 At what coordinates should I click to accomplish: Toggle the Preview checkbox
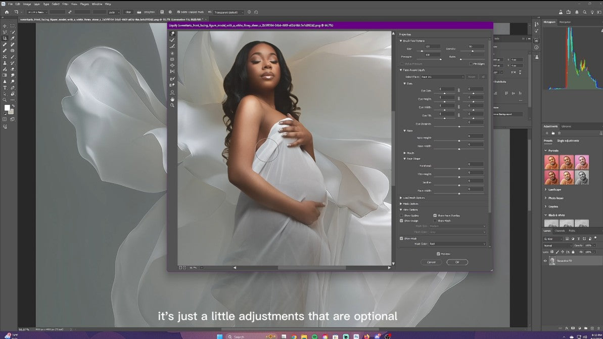pyautogui.click(x=438, y=254)
